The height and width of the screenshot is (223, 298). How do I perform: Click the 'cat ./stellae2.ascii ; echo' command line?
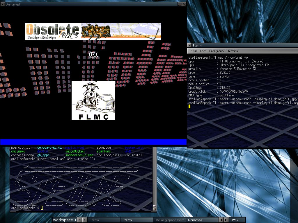click(x=68, y=159)
